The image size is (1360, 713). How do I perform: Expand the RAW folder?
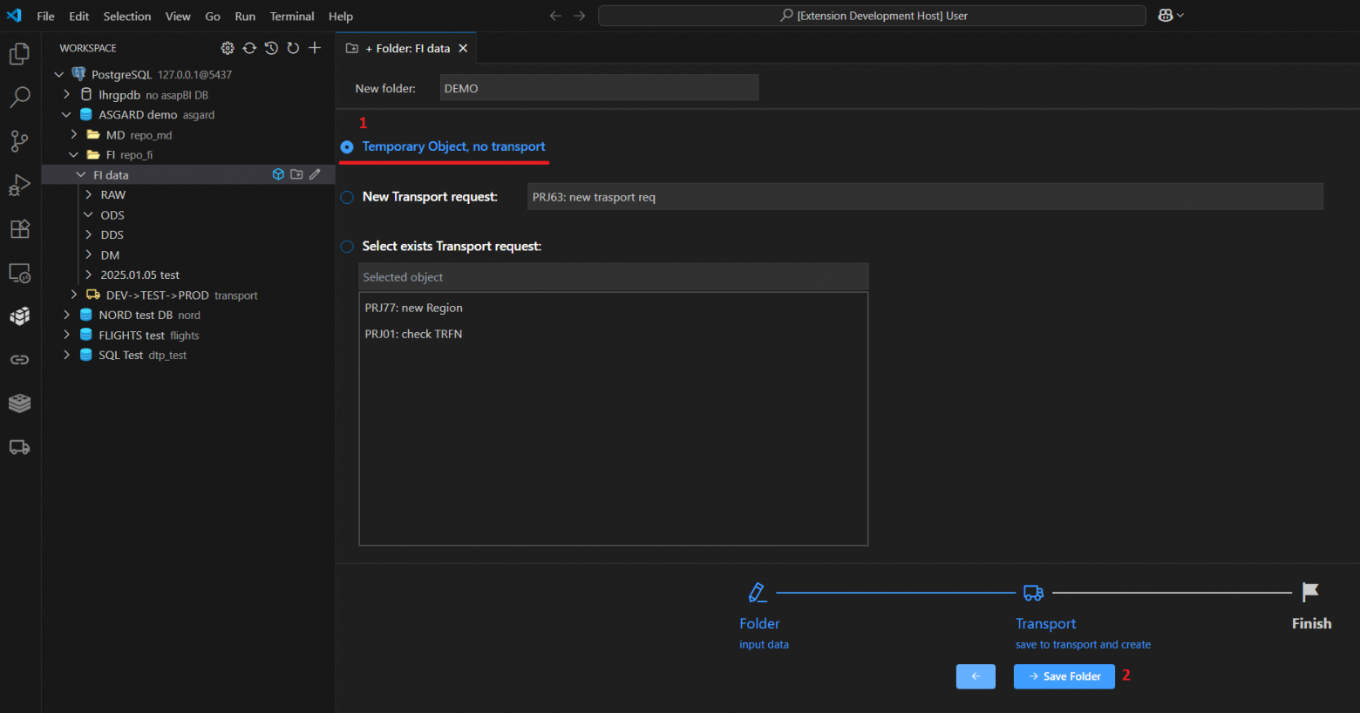(88, 194)
